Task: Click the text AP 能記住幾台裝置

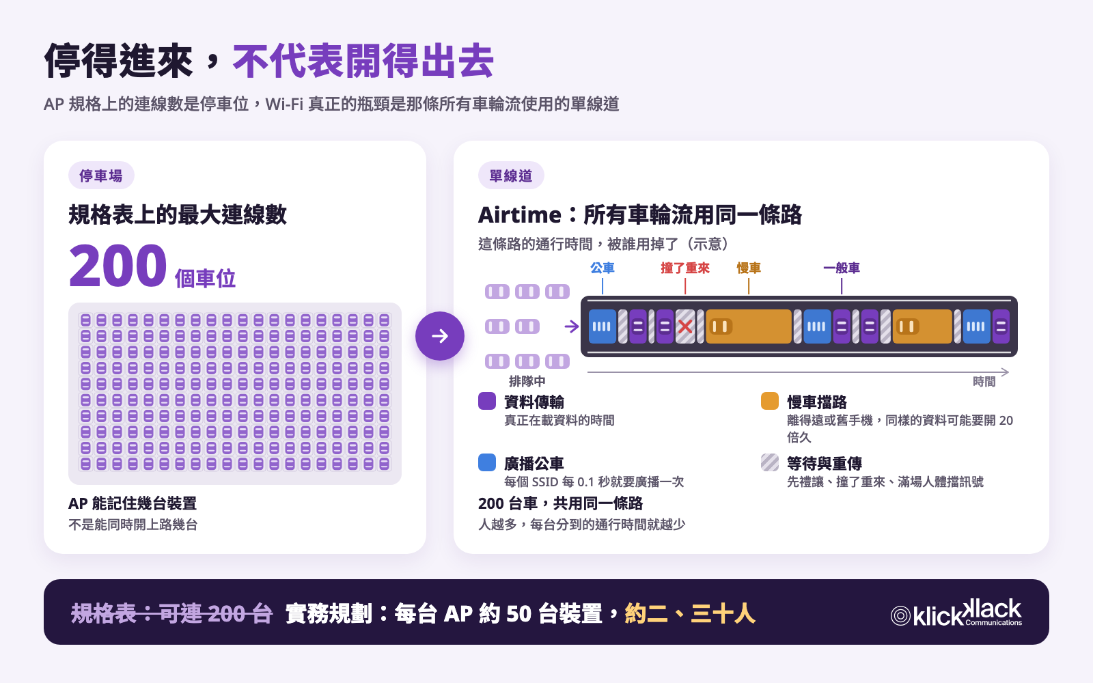Action: [x=133, y=503]
